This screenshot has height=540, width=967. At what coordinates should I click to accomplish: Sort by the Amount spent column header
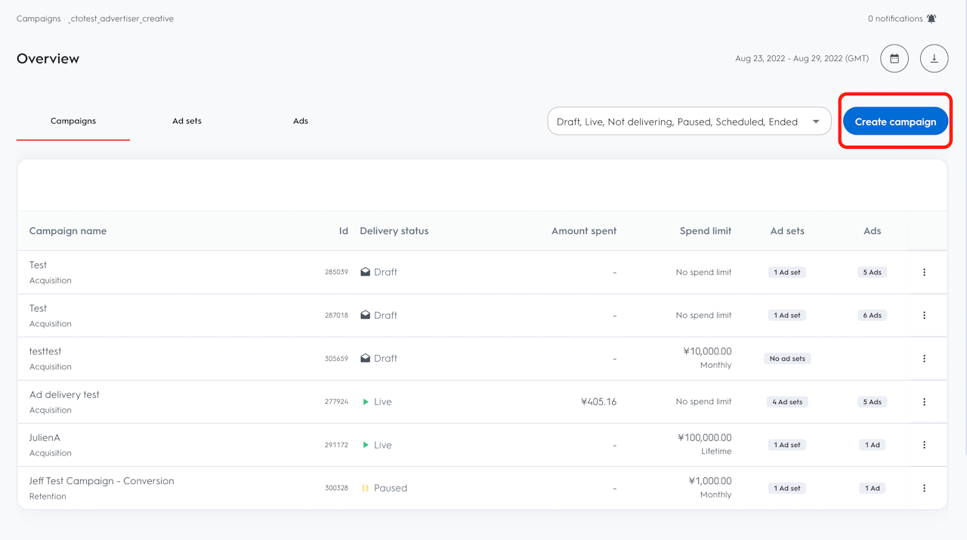click(x=583, y=231)
